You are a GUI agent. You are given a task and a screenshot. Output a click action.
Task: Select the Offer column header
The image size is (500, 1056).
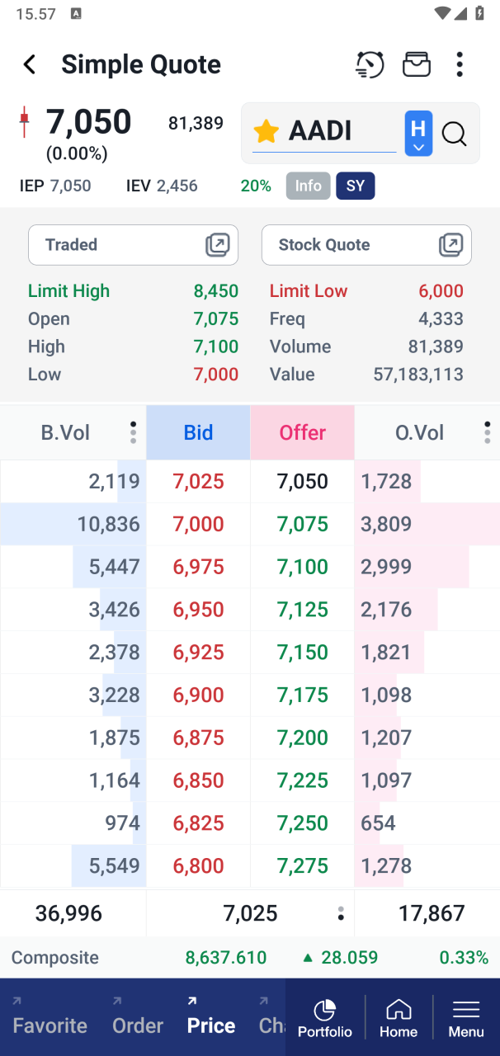(303, 432)
